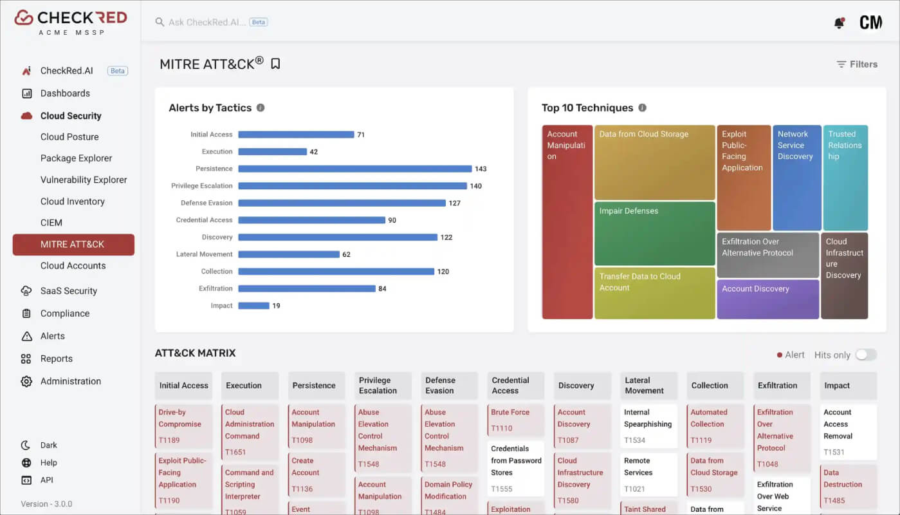
Task: Click the CheckRed logo
Action: click(70, 22)
